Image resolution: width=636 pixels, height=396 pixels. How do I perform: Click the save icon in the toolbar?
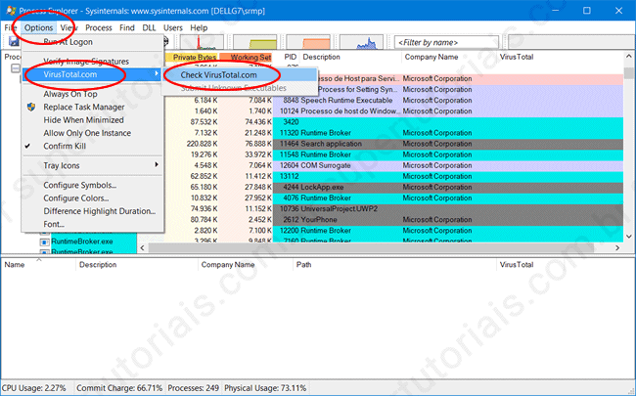(13, 43)
